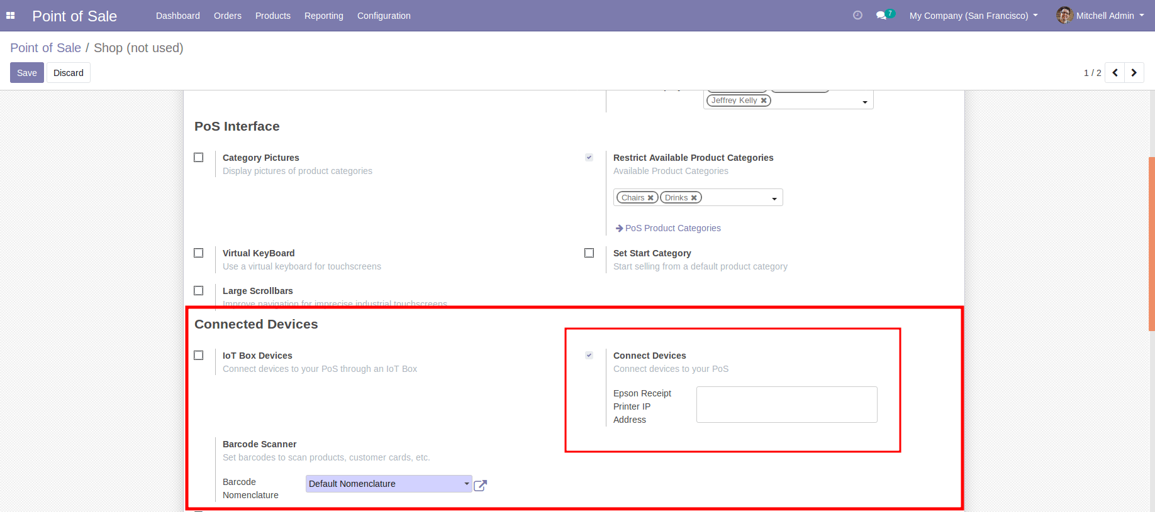Open the conversations chat bubble icon

coord(881,15)
